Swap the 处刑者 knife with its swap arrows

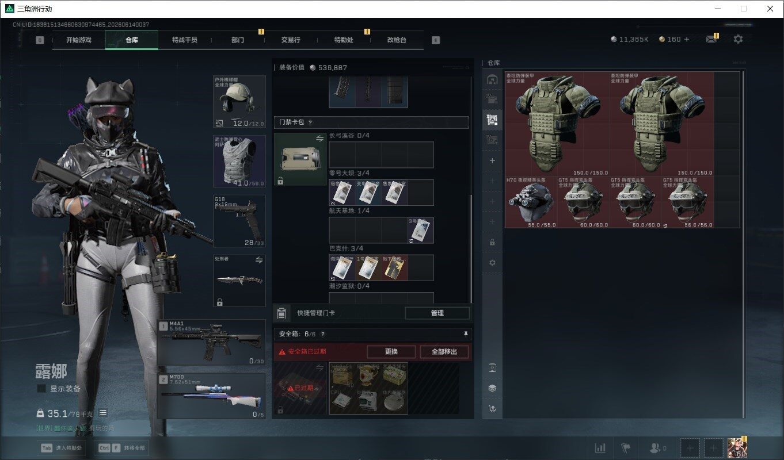259,260
